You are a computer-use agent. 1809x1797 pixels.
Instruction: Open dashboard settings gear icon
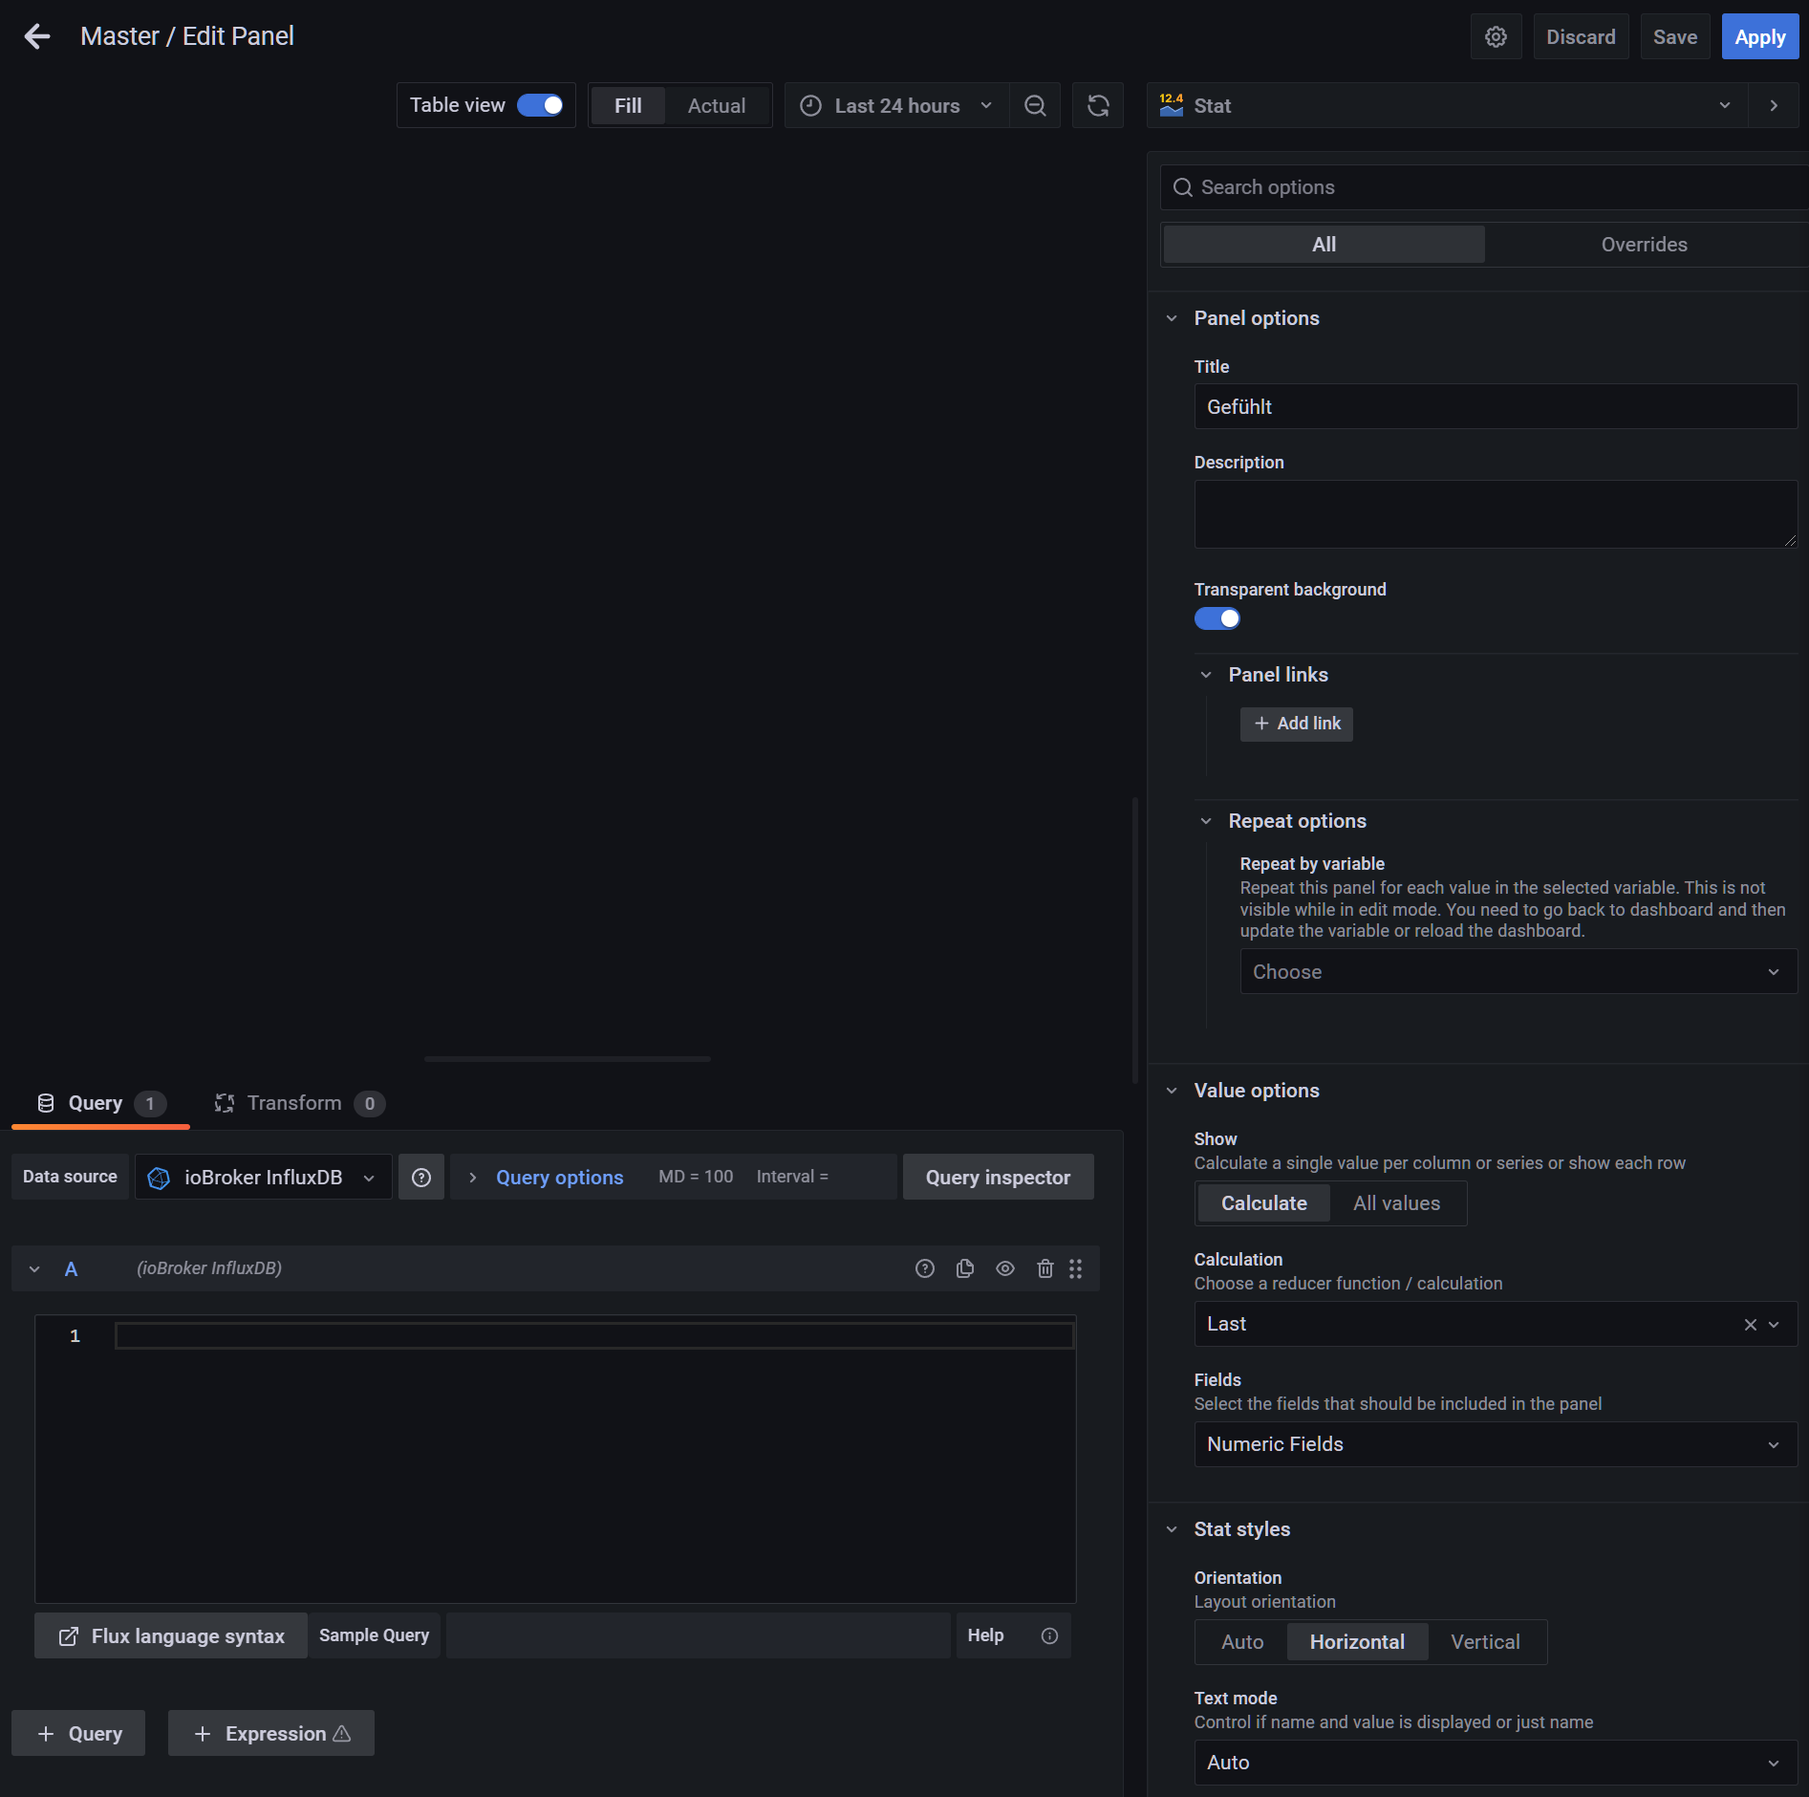coord(1496,36)
